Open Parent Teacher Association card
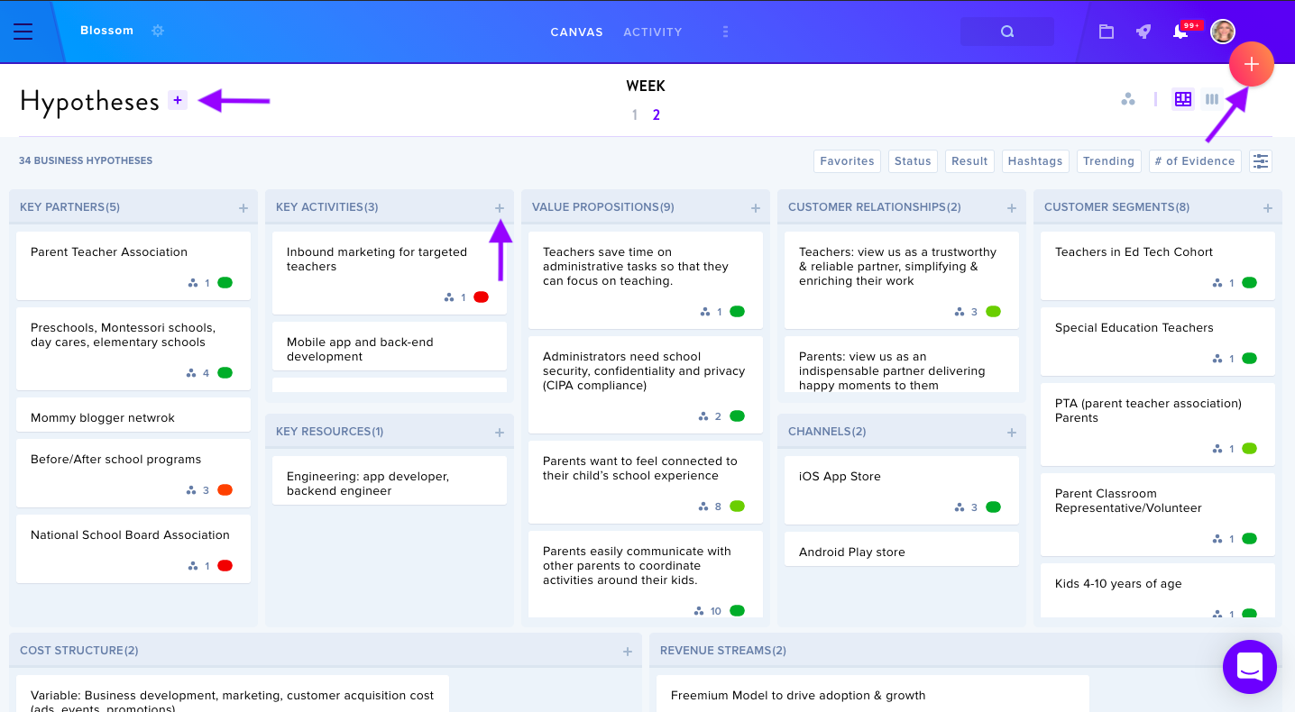Image resolution: width=1295 pixels, height=712 pixels. tap(133, 266)
